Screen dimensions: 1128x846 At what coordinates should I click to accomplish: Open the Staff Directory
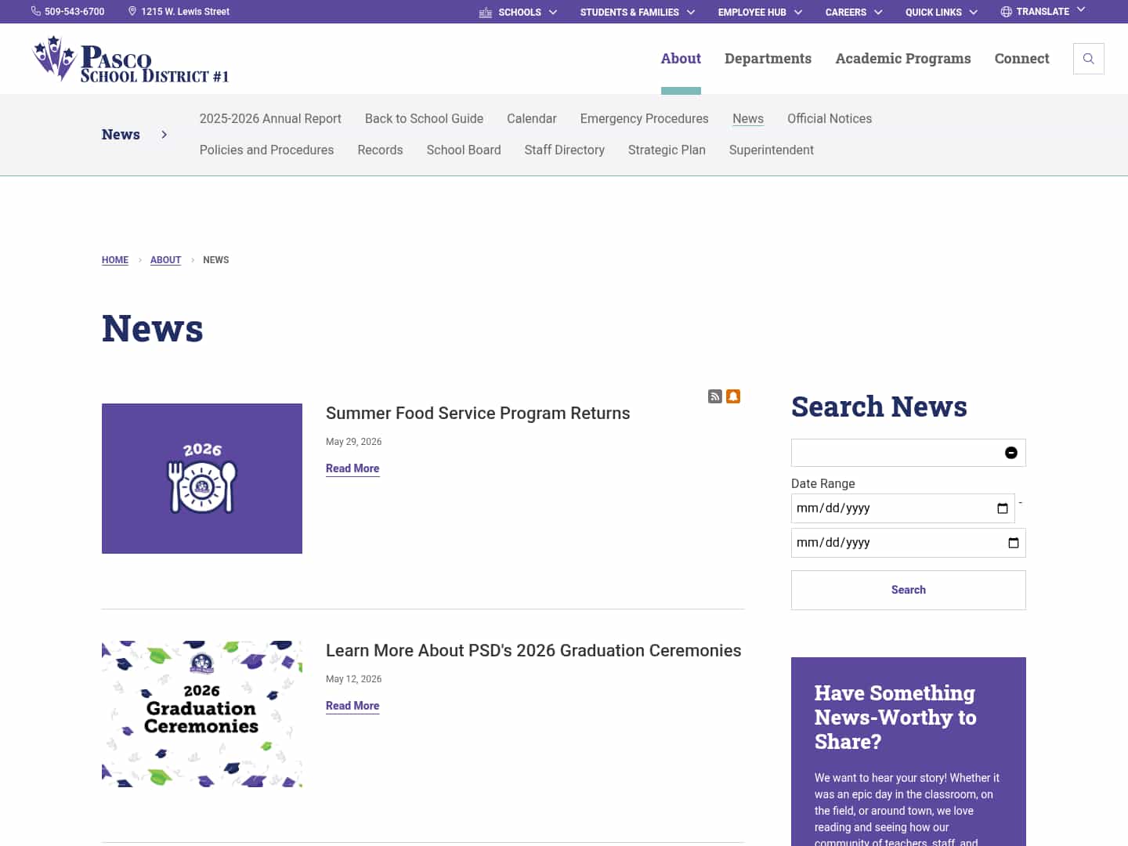pos(565,150)
